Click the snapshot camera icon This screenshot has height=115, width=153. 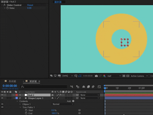pos(96,76)
